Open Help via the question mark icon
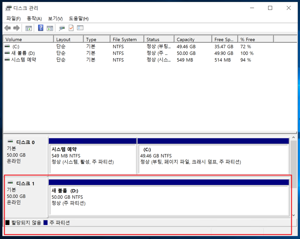 (41, 28)
